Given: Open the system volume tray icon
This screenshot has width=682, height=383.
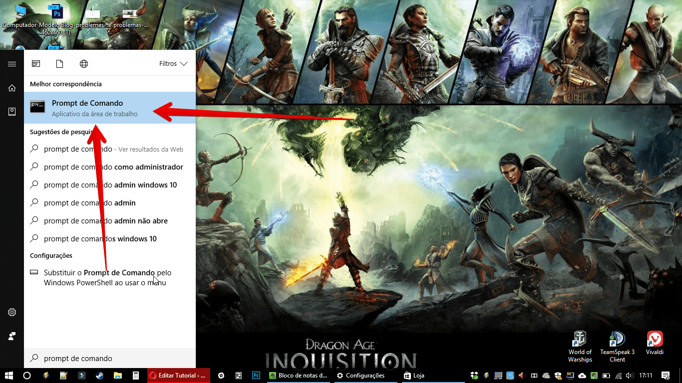Looking at the screenshot, I should point(629,376).
